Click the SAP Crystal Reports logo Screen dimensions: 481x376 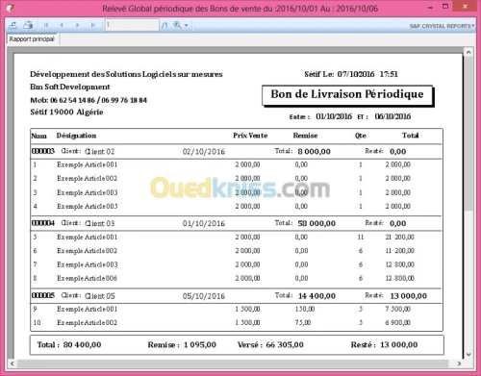click(442, 26)
